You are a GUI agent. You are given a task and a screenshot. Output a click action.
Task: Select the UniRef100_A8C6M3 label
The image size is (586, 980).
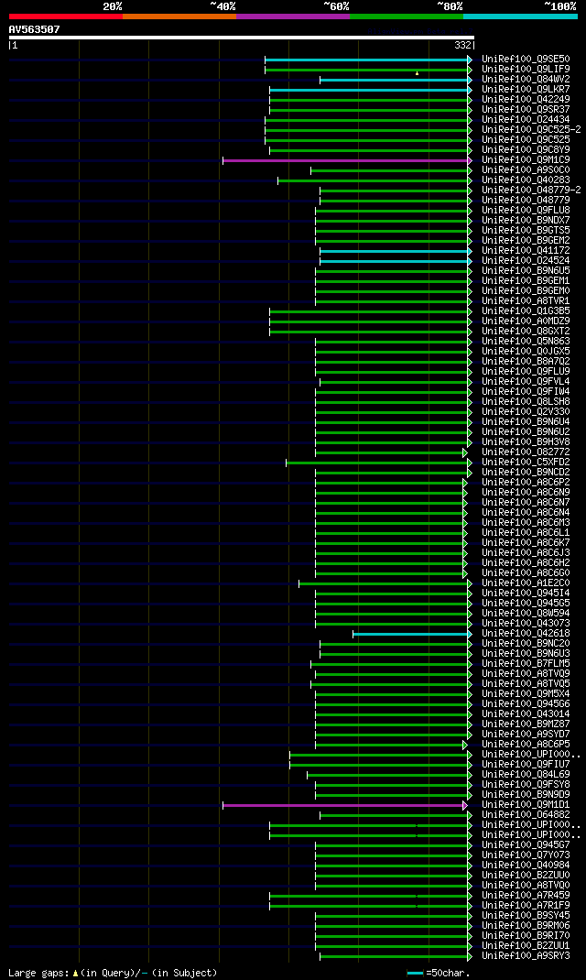(x=526, y=523)
